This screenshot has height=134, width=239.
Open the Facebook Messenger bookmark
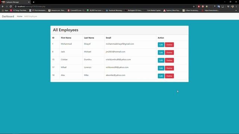tap(114, 10)
